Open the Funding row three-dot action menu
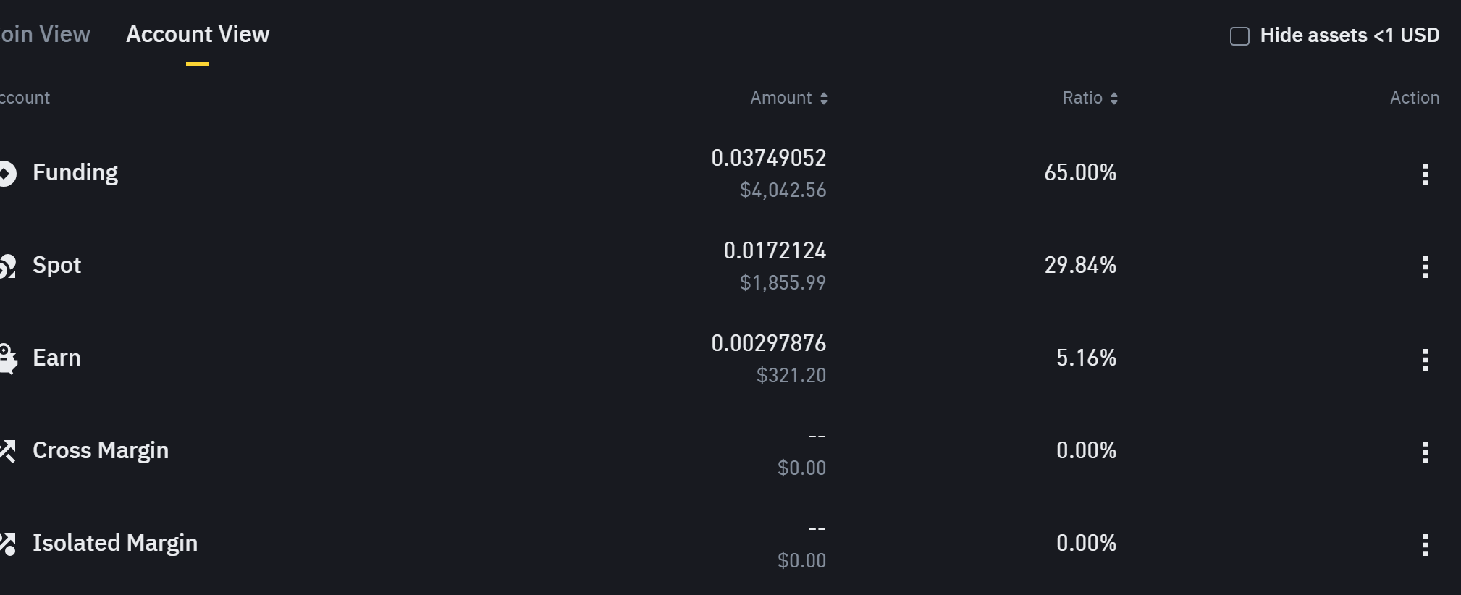 pyautogui.click(x=1425, y=174)
